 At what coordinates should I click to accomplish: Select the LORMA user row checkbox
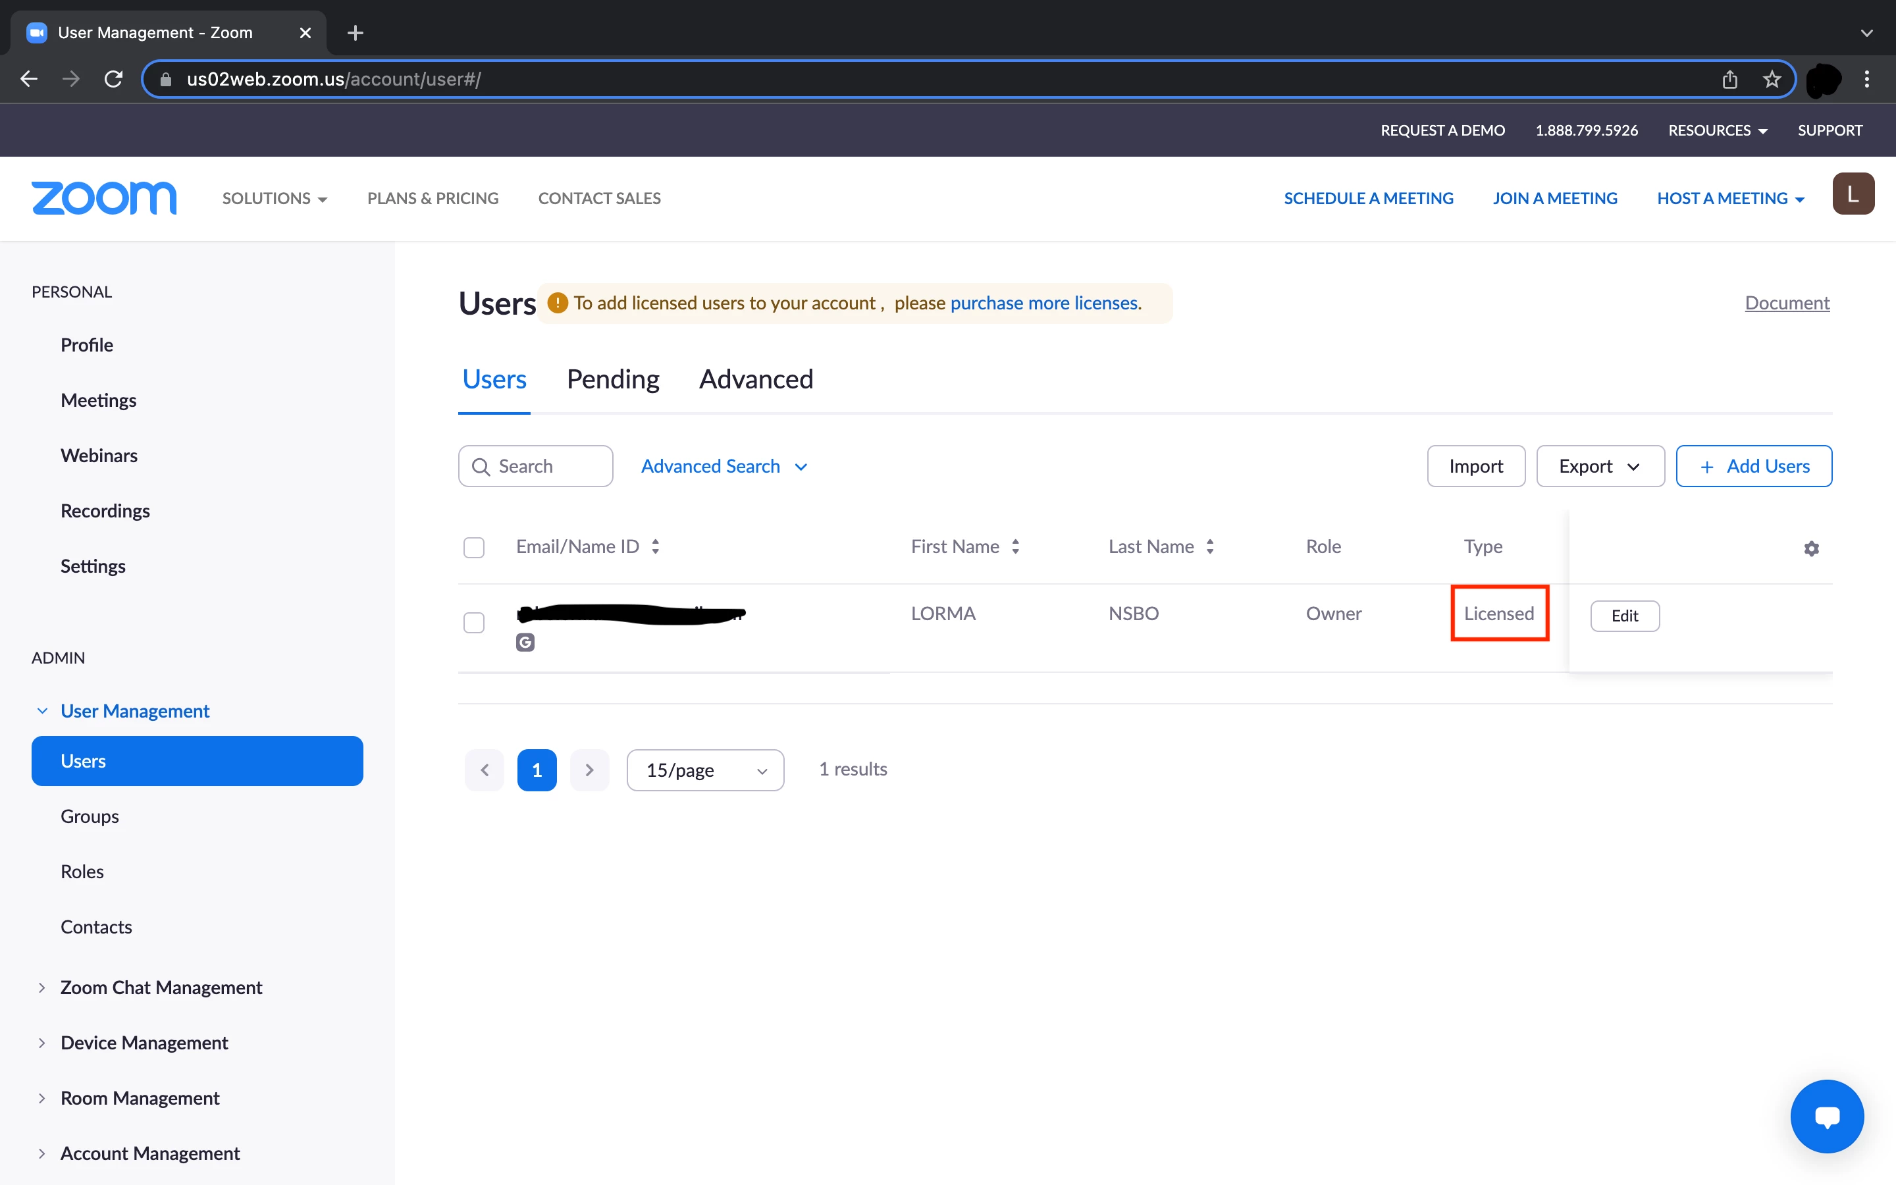pos(474,622)
